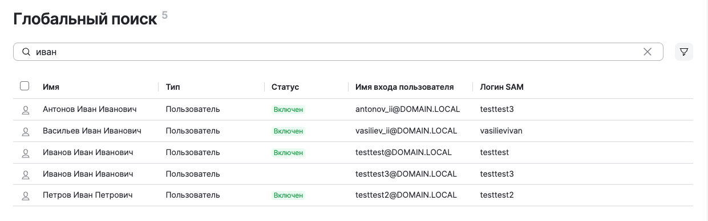
Task: Clear the search with X icon
Action: (648, 52)
